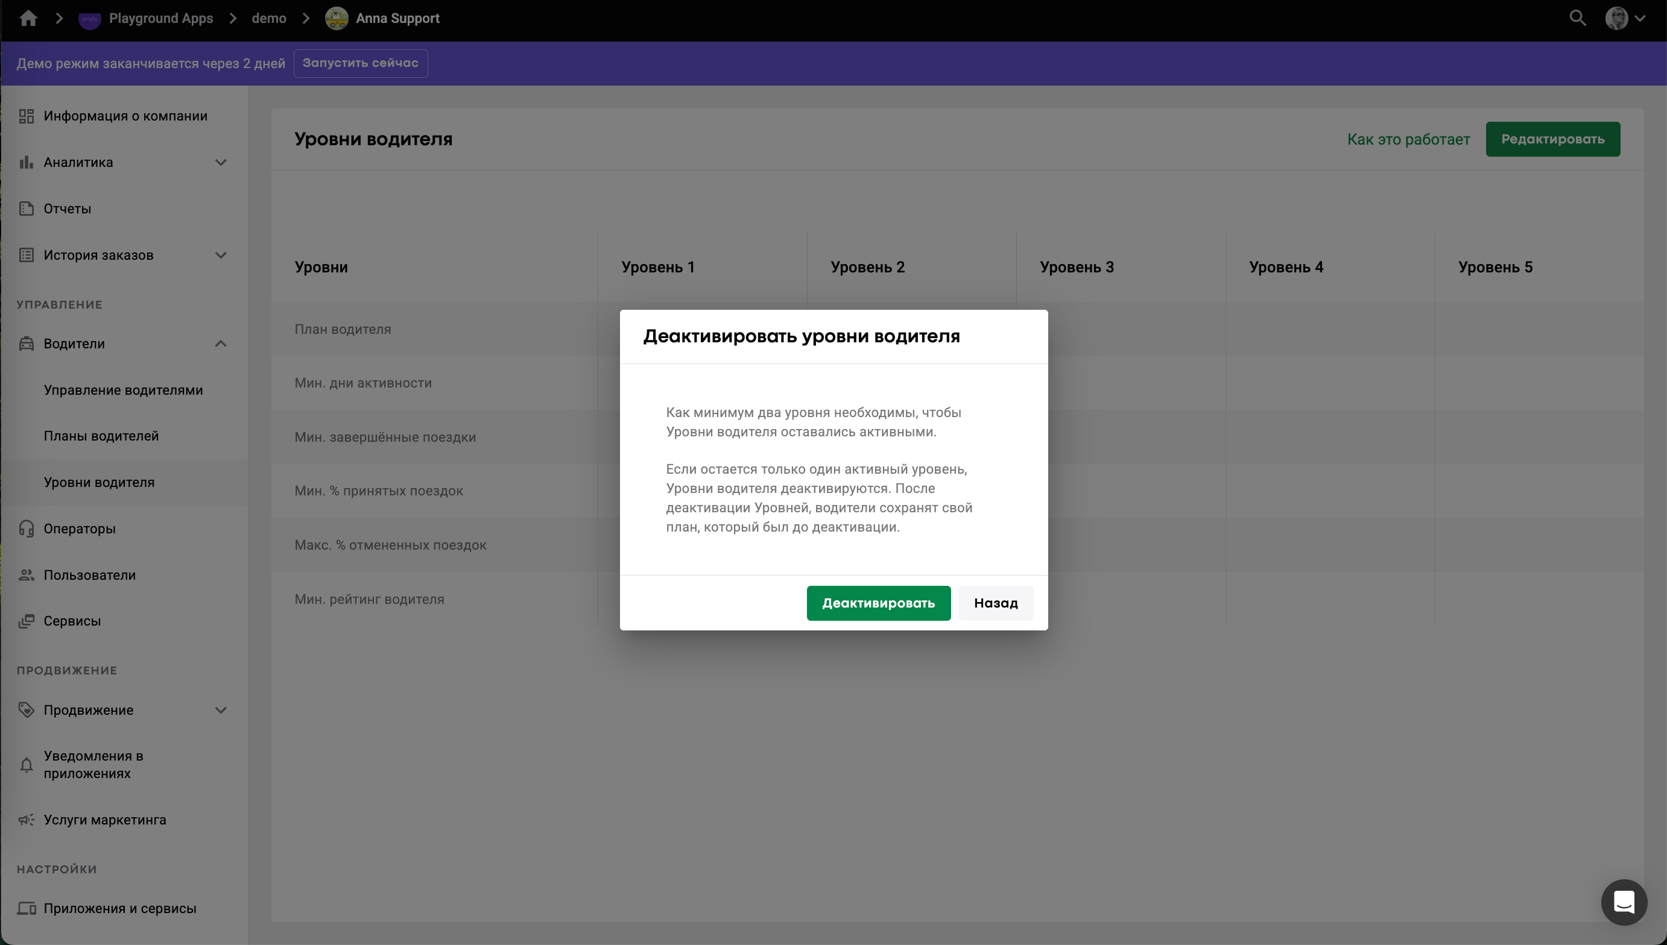
Task: Click the Users people icon
Action: [26, 575]
